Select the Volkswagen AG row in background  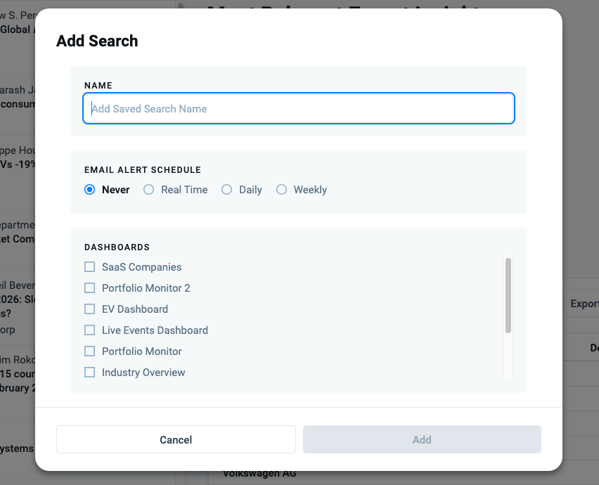pyautogui.click(x=259, y=474)
